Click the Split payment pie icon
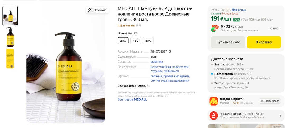The height and width of the screenshot is (128, 288). pyautogui.click(x=215, y=29)
